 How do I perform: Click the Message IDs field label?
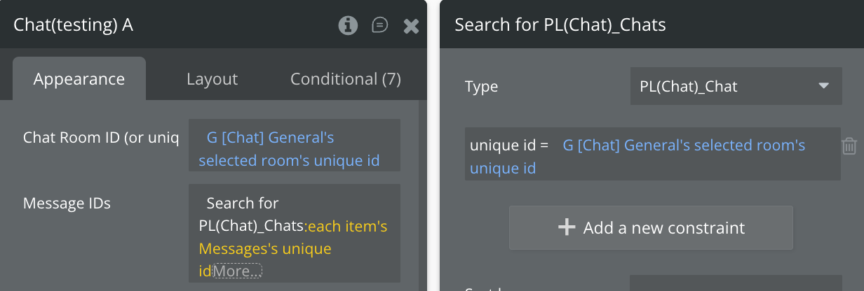pos(67,204)
